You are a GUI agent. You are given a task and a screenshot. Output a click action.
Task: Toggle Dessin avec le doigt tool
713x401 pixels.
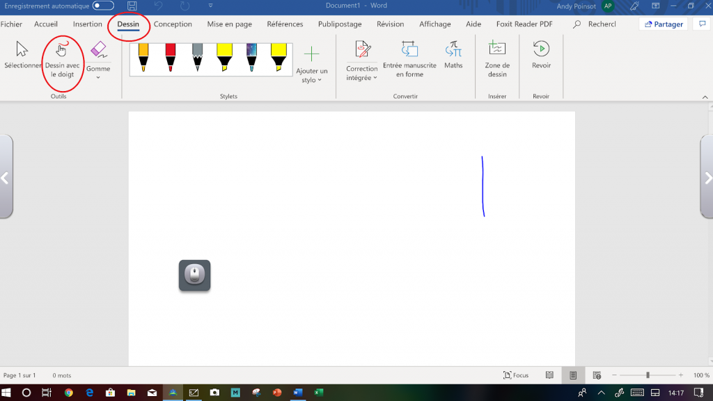62,60
